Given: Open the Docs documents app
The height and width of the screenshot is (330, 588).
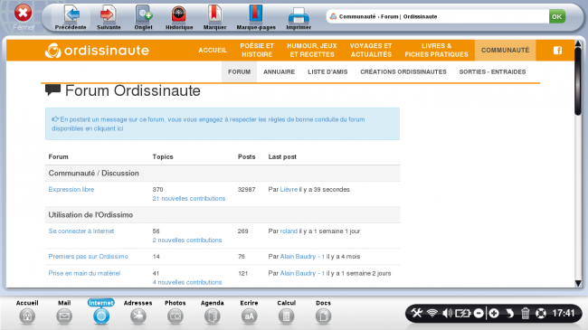Looking at the screenshot, I should pyautogui.click(x=323, y=312).
